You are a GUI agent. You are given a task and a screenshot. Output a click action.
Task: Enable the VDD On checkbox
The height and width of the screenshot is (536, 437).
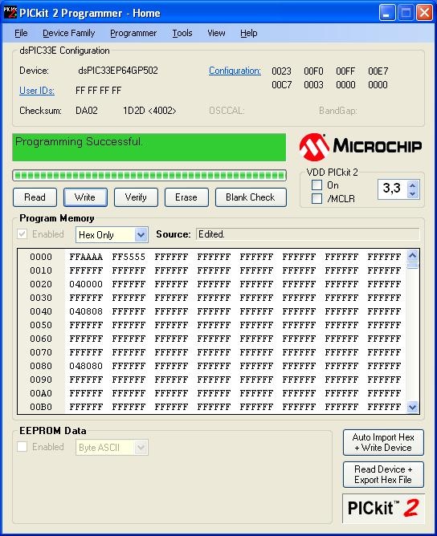317,185
